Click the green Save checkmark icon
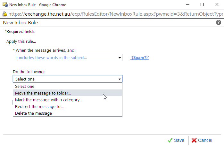This screenshot has width=224, height=146. 170,140
